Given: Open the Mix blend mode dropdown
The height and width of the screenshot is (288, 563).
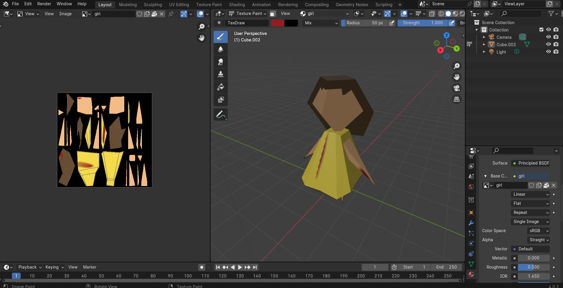Looking at the screenshot, I should 321,23.
